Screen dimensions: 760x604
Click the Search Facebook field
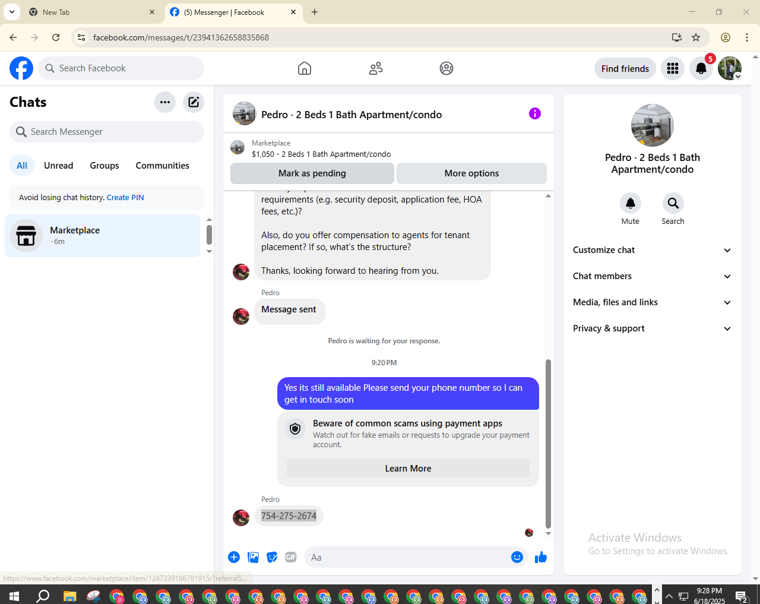(x=121, y=68)
